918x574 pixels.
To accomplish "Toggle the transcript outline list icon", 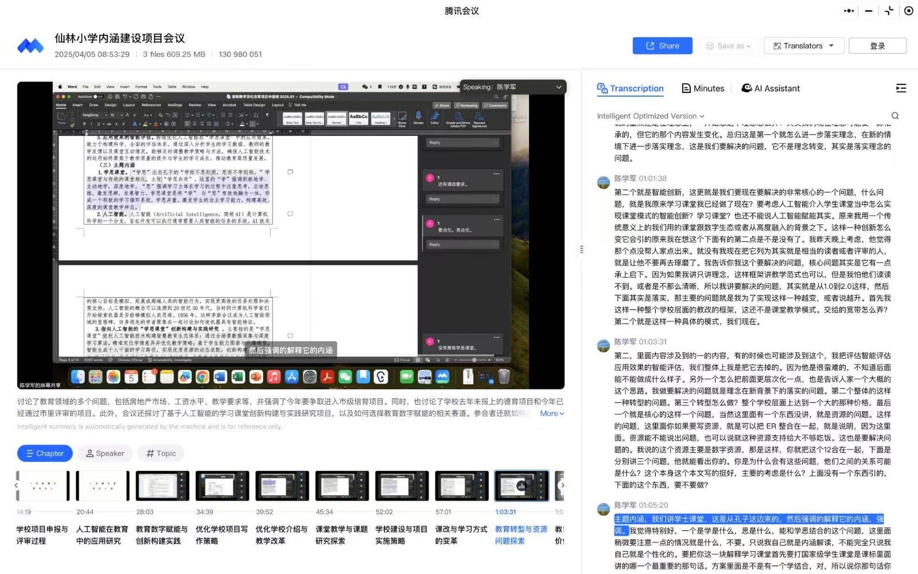I will pyautogui.click(x=901, y=88).
